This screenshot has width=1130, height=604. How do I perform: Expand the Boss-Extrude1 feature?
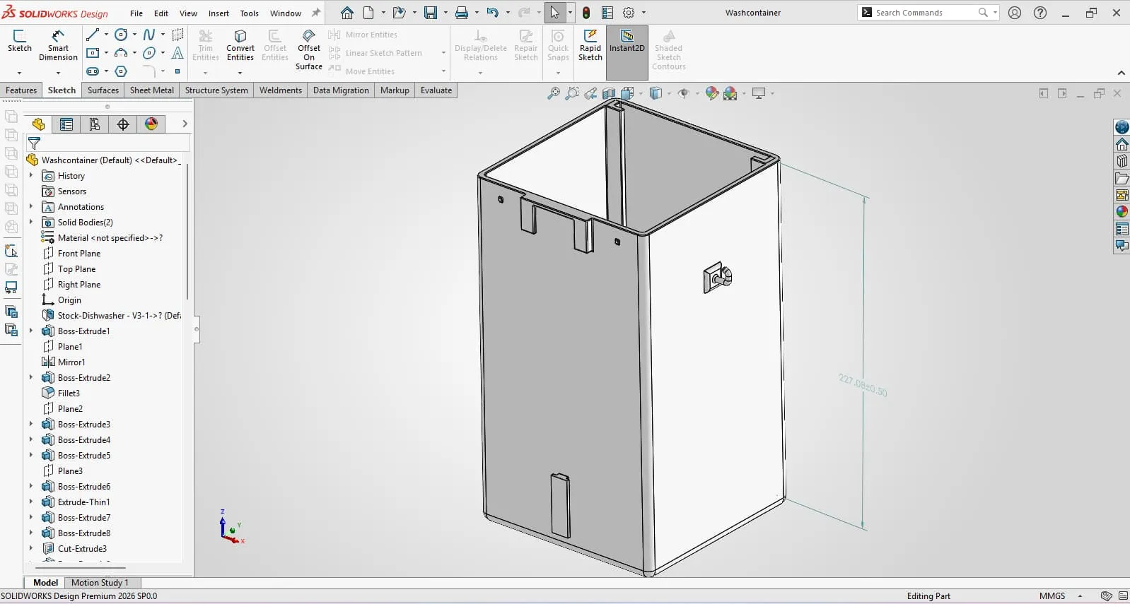tap(31, 331)
